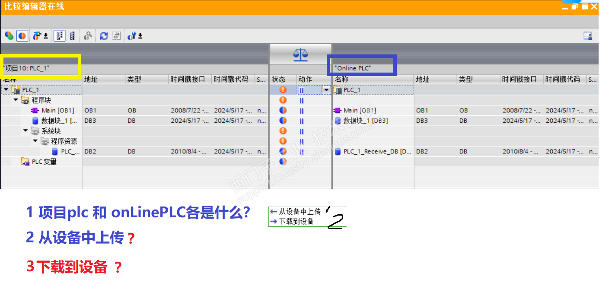Click the status icon in the 系统块 row
Screen dimensions: 612x305
[x=283, y=131]
